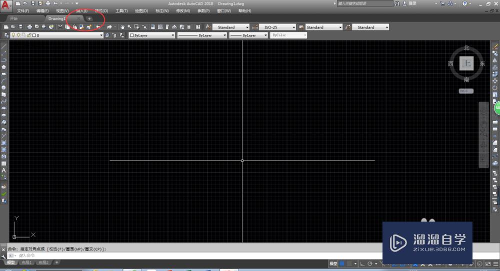Select the Polyline draw tool
The width and height of the screenshot is (500, 271).
point(4,60)
